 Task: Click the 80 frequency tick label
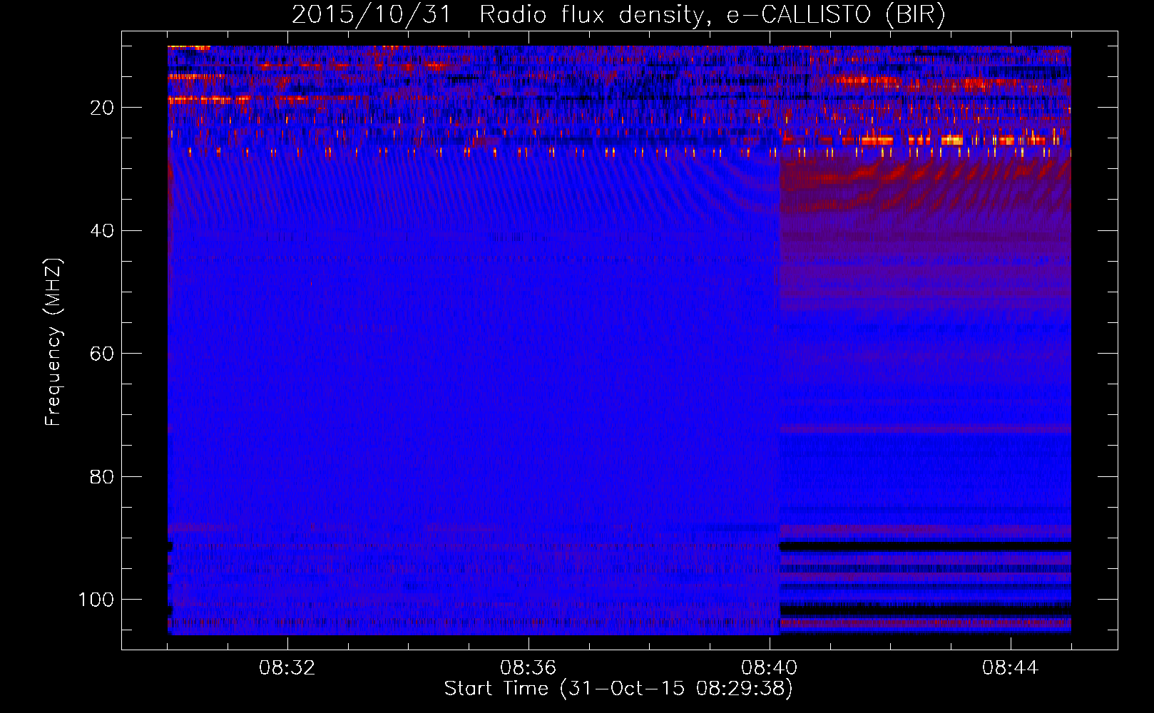point(102,476)
